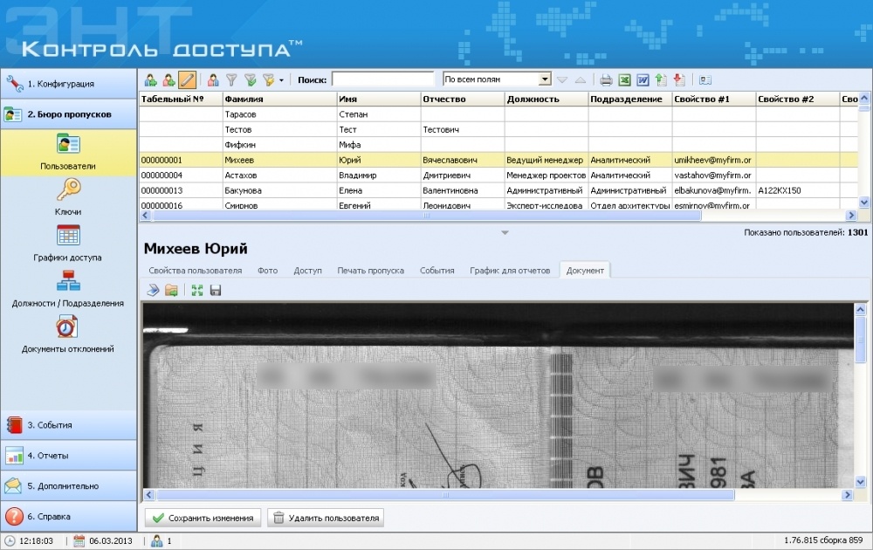Click the add user icon
Viewport: 873px width, 550px height.
point(150,80)
